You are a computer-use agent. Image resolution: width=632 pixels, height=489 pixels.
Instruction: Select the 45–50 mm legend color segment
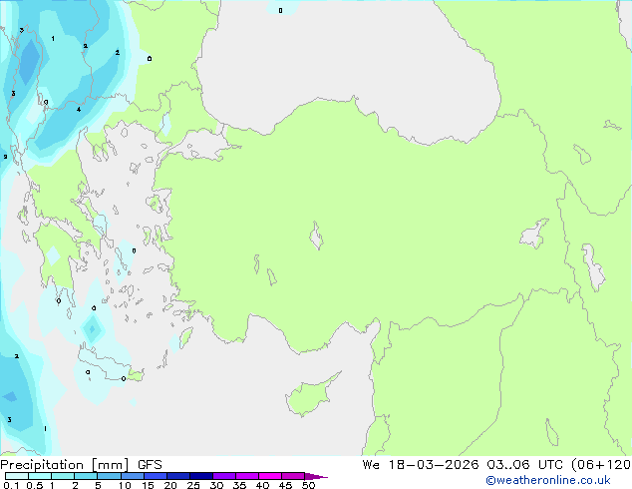293,476
